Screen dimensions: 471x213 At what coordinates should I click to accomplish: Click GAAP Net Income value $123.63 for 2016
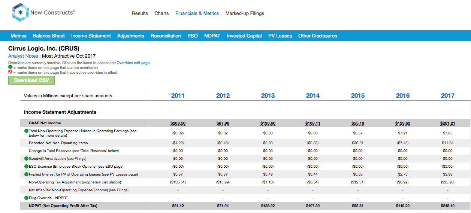[403, 123]
